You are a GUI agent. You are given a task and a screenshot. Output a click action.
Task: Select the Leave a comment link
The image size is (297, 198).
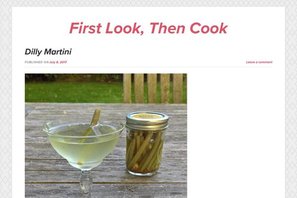click(x=259, y=62)
